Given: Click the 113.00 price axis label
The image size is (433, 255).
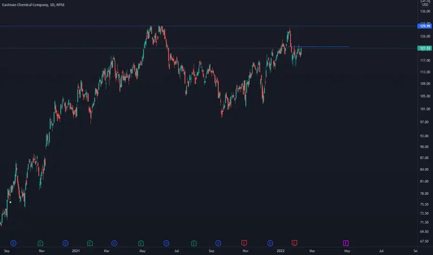Looking at the screenshot, I should (425, 72).
